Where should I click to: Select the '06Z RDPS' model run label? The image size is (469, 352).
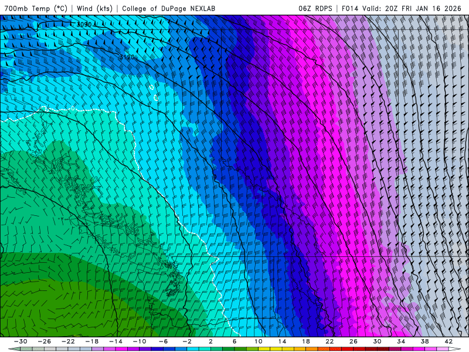(315, 8)
